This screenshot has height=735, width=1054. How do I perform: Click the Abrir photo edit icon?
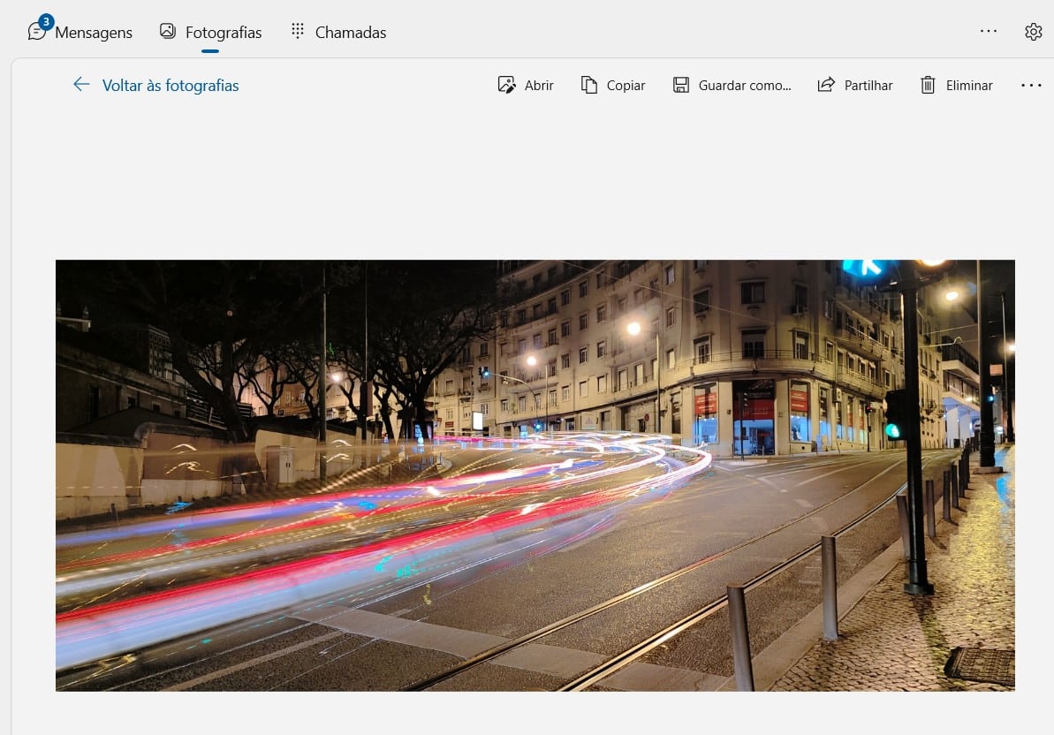507,85
